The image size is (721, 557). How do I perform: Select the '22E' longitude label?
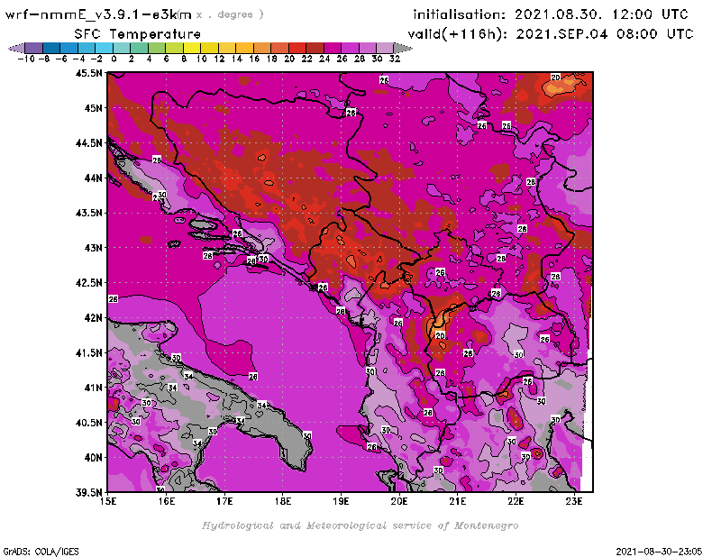(x=516, y=501)
